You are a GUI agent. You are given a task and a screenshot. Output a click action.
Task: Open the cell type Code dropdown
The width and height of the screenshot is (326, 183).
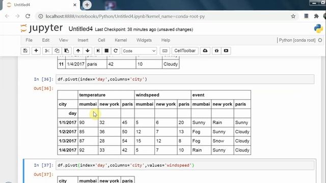coord(139,51)
